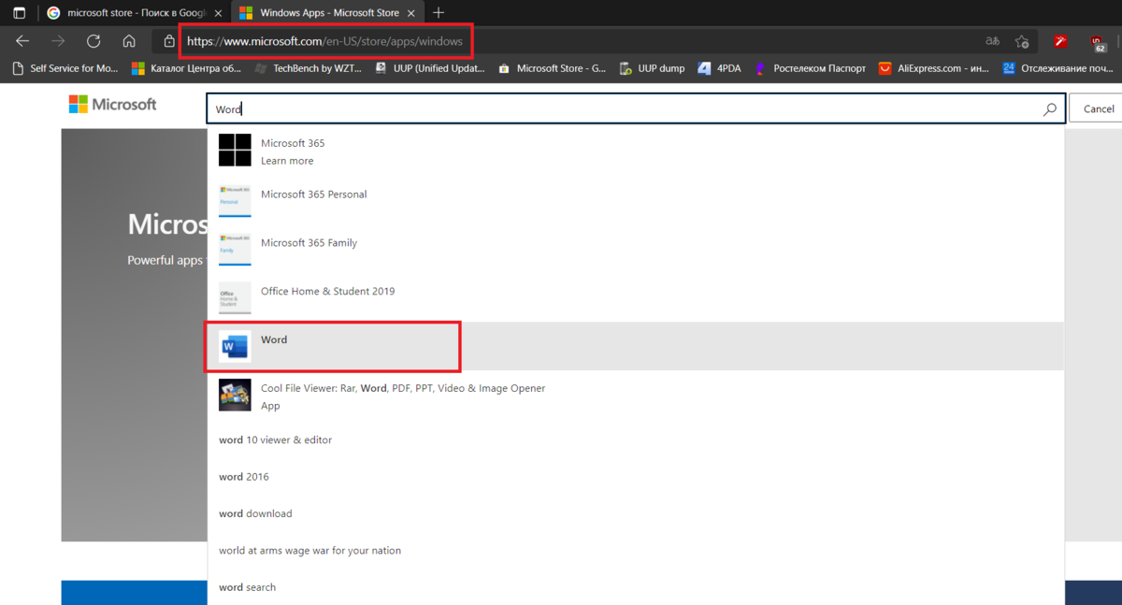Open the page translate icon
1122x605 pixels.
pos(992,41)
